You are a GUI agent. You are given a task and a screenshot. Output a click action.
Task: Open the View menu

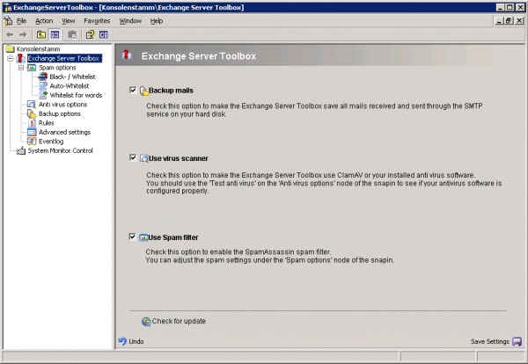69,21
